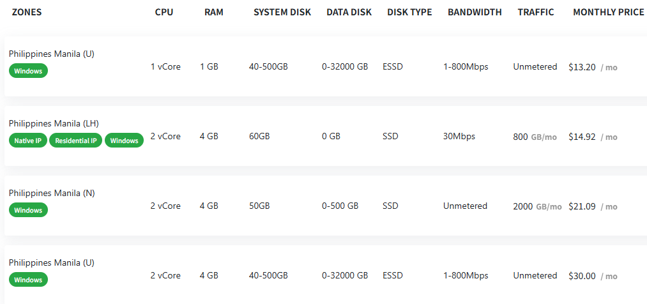Click the MONTHLY PRICE column header
This screenshot has width=647, height=304.
point(609,12)
